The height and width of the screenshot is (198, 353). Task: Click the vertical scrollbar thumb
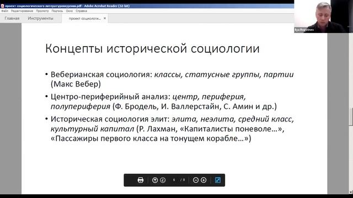[x=351, y=117]
